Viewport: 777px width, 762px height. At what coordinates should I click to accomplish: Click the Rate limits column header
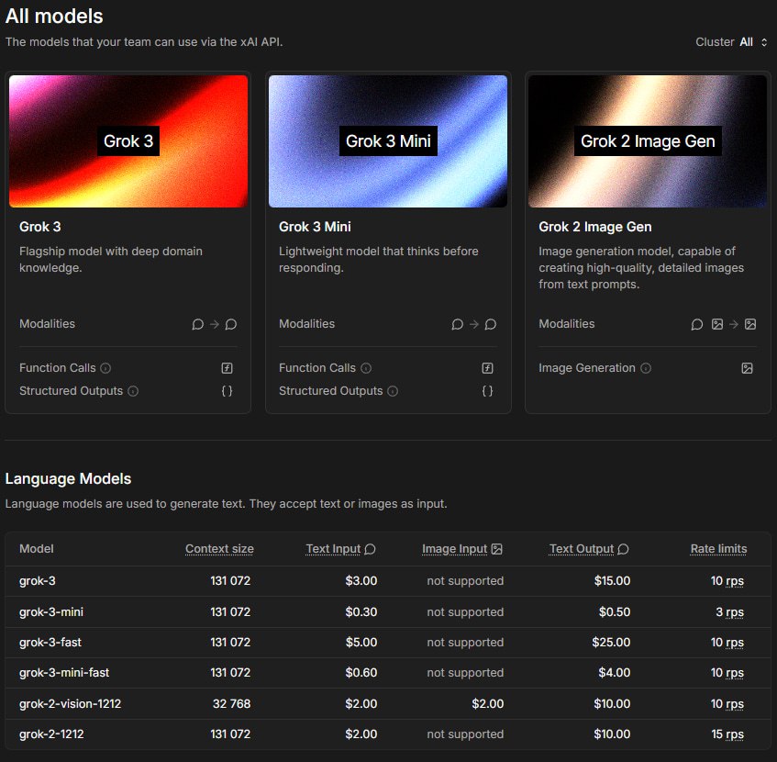coord(718,549)
